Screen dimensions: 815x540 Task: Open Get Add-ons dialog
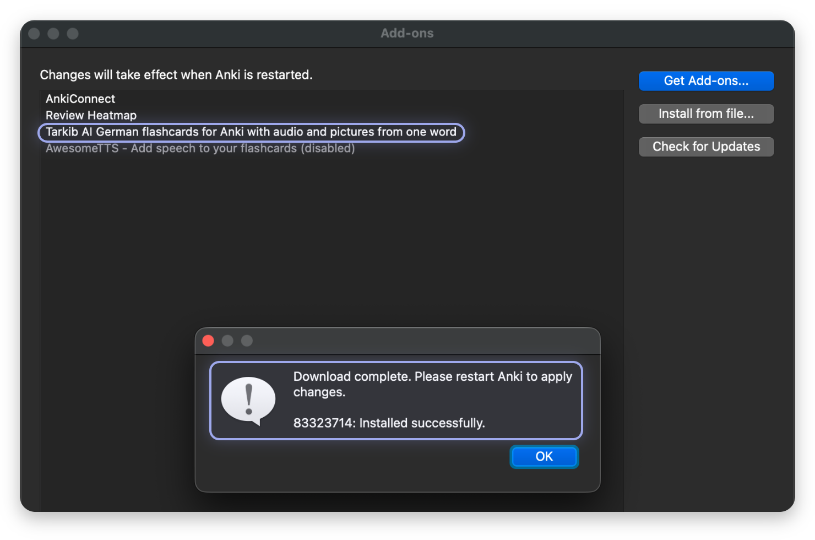[706, 81]
